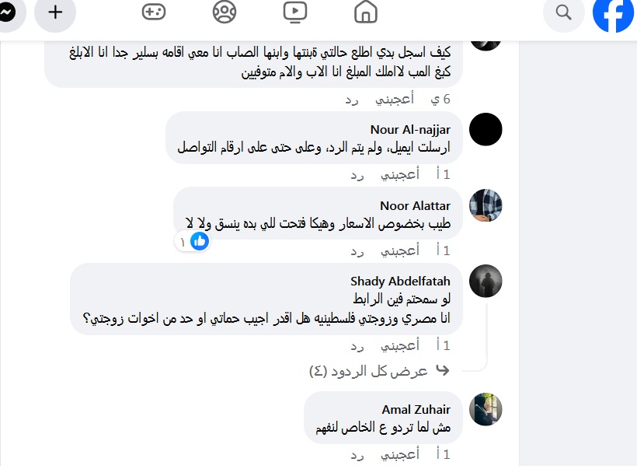637x469 pixels.
Task: Expand all 4 replies under Shady Abdelfatah
Action: pos(368,371)
